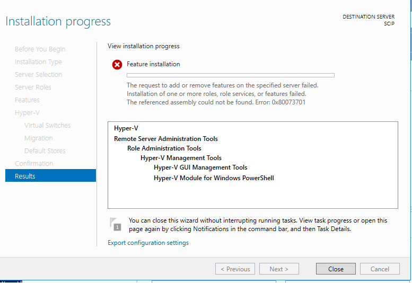The height and width of the screenshot is (283, 412).
Task: Go to Hyper-V step in sidebar
Action: (x=28, y=113)
